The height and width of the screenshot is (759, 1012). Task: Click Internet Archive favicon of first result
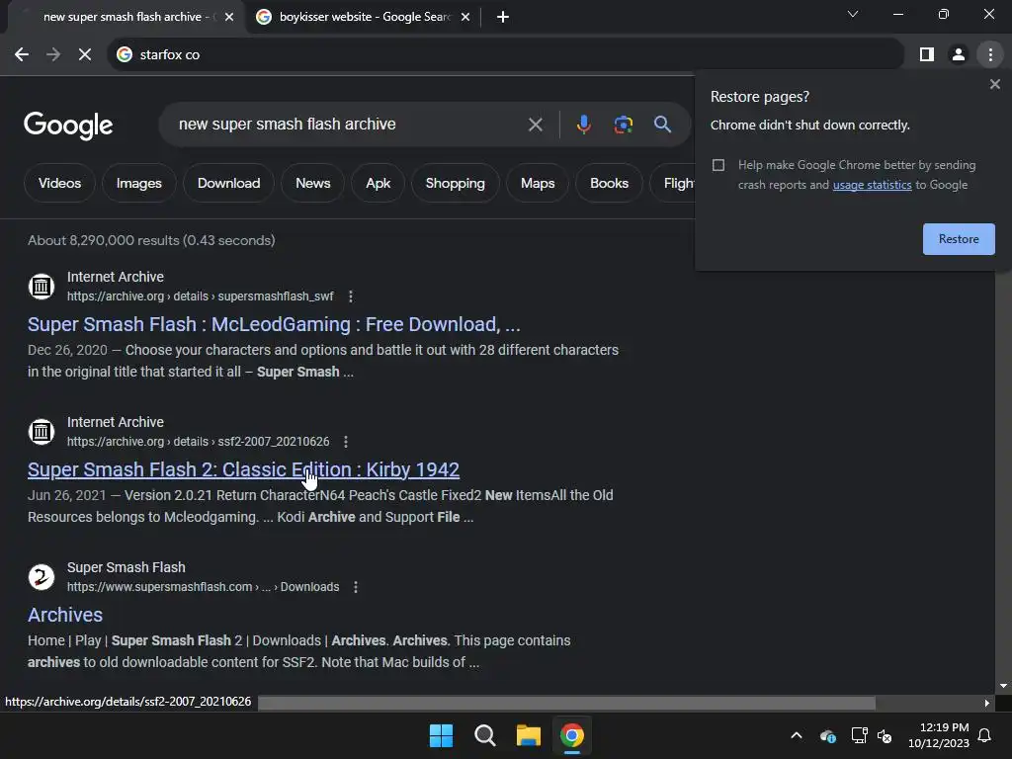42,286
